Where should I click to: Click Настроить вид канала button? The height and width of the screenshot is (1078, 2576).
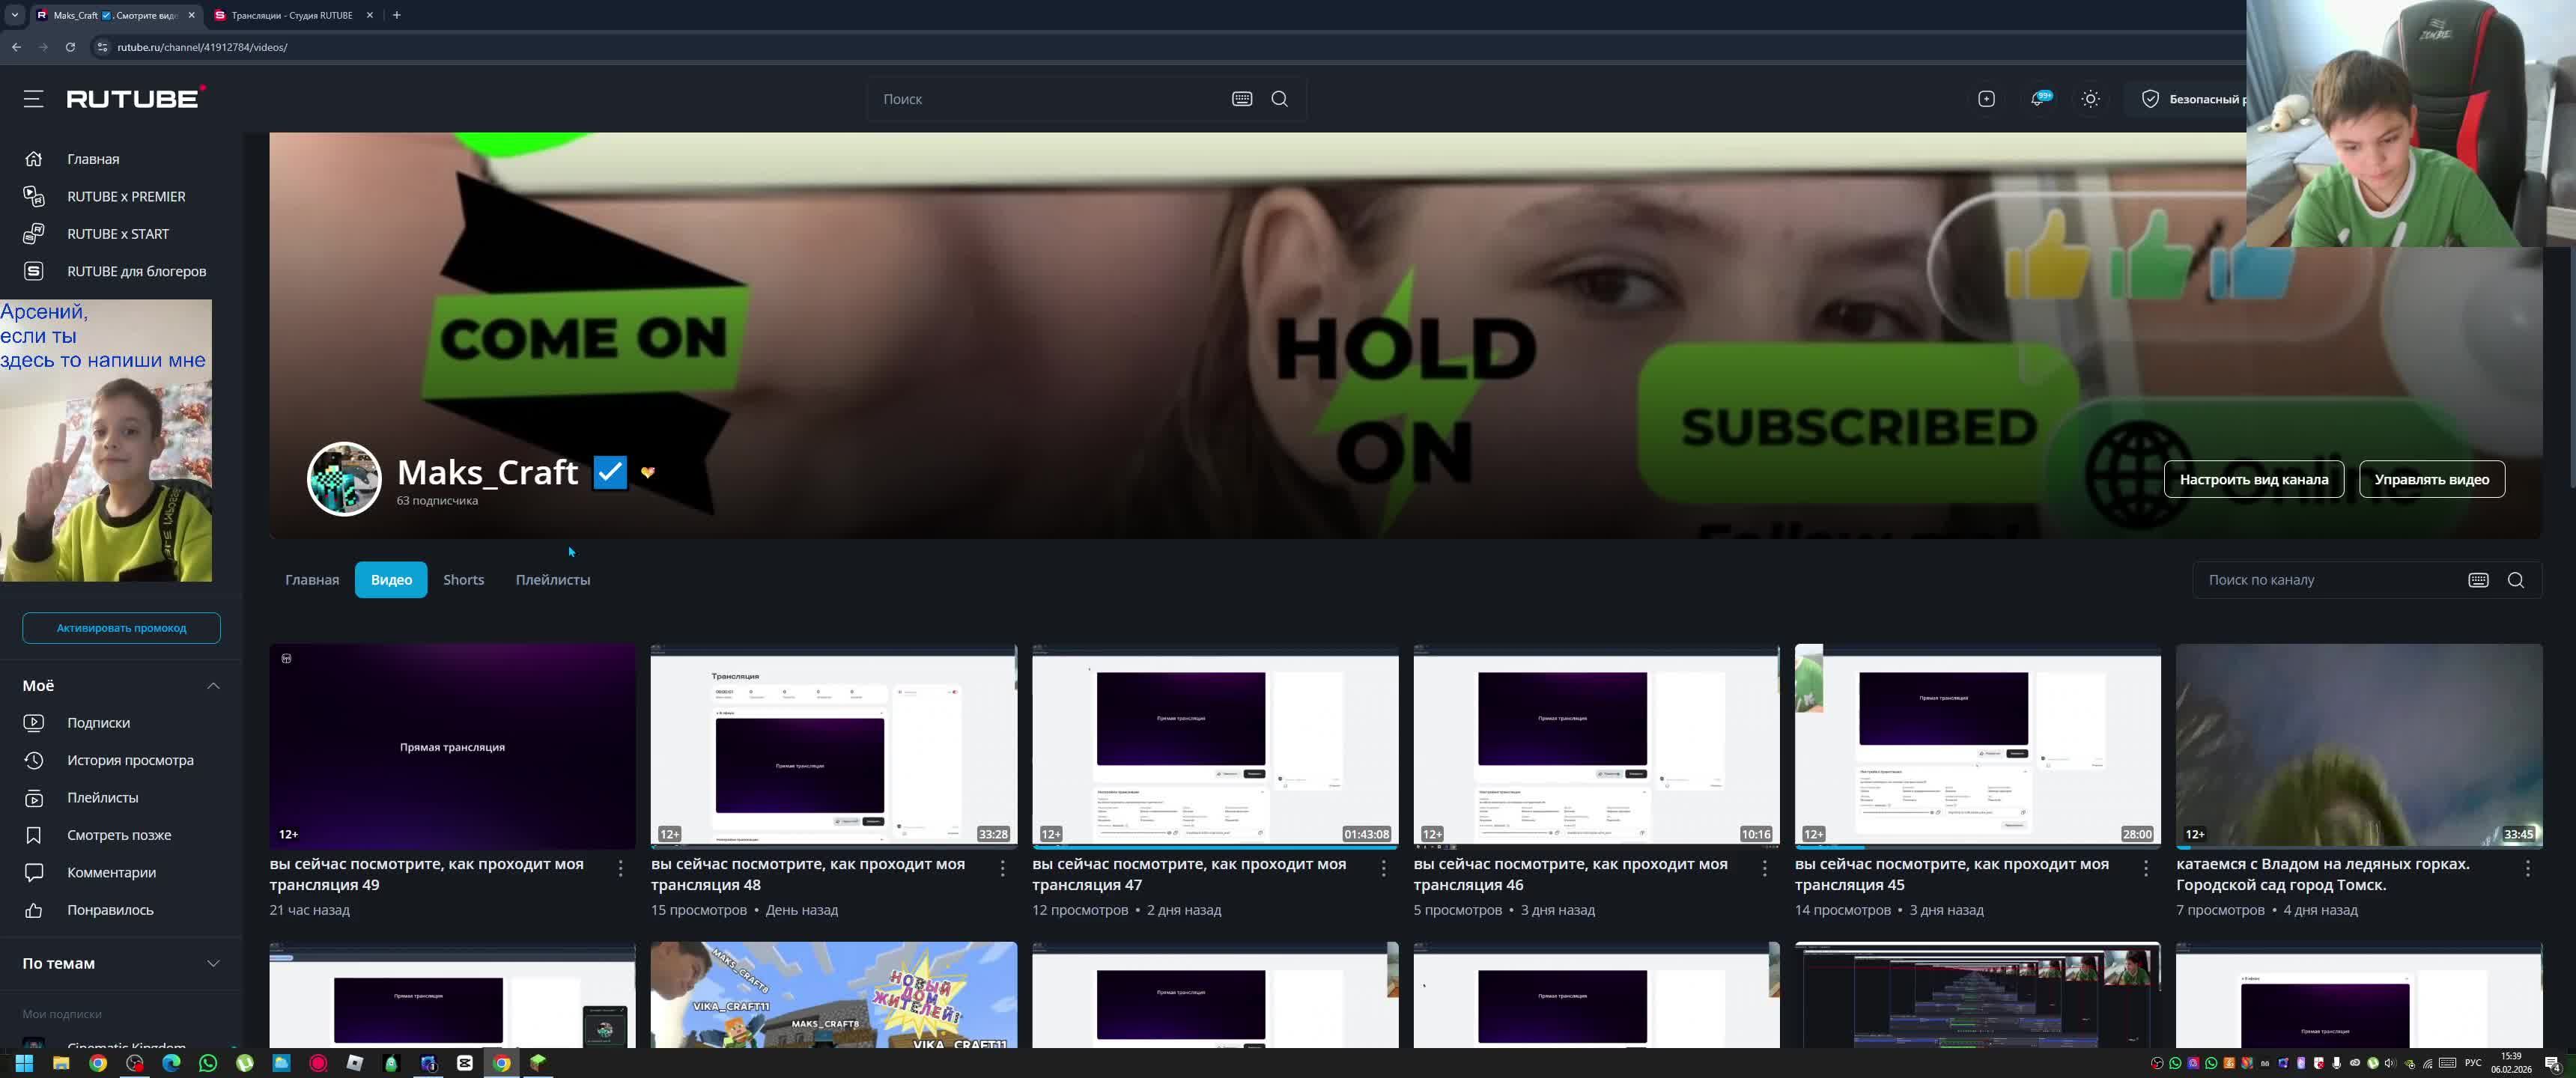[x=2253, y=479]
